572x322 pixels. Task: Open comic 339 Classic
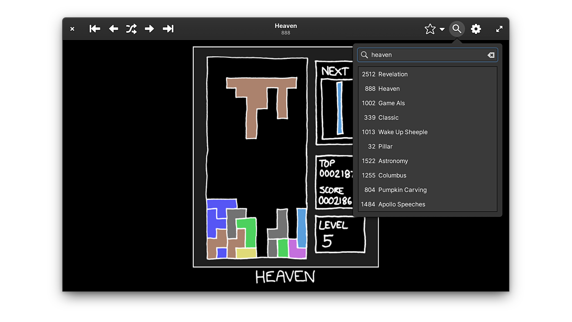tap(380, 118)
